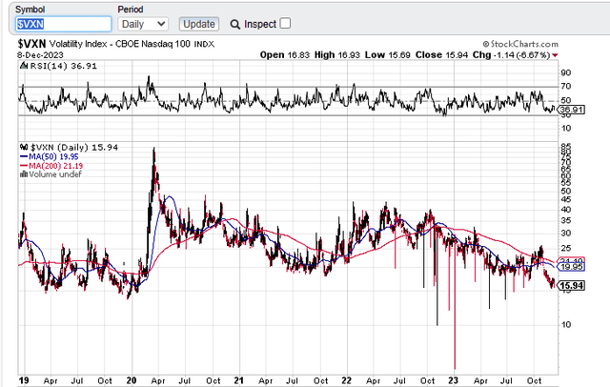Click the Inspect magnifying glass icon
The image size is (610, 387).
click(x=235, y=25)
